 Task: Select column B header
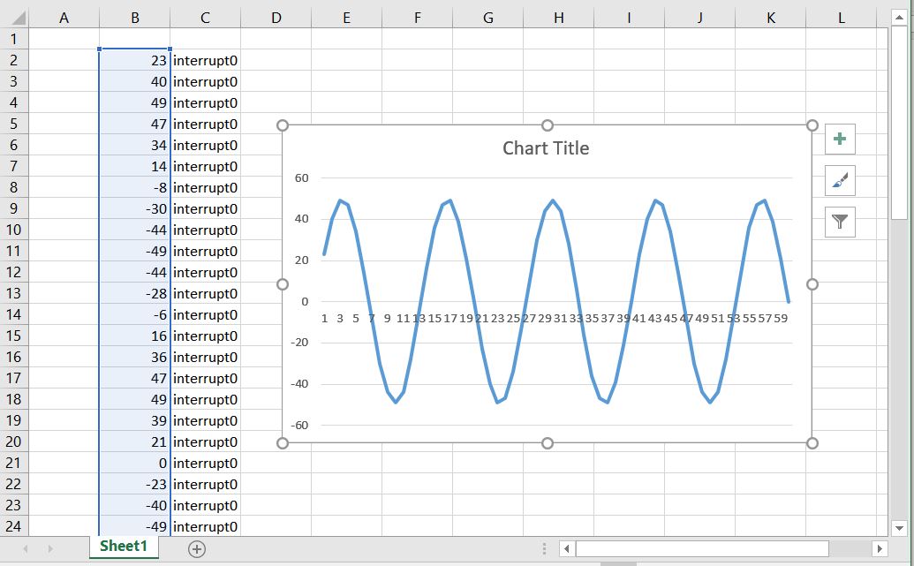134,17
